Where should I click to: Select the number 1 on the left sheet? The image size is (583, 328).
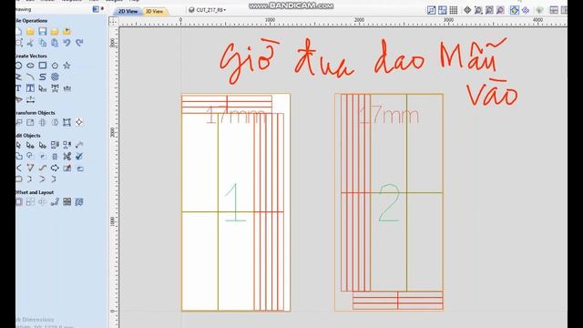tap(235, 202)
